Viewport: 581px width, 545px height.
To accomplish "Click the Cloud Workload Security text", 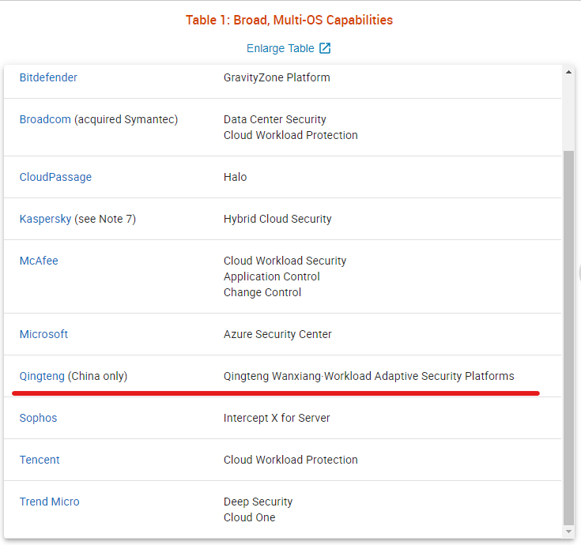I will pos(285,261).
